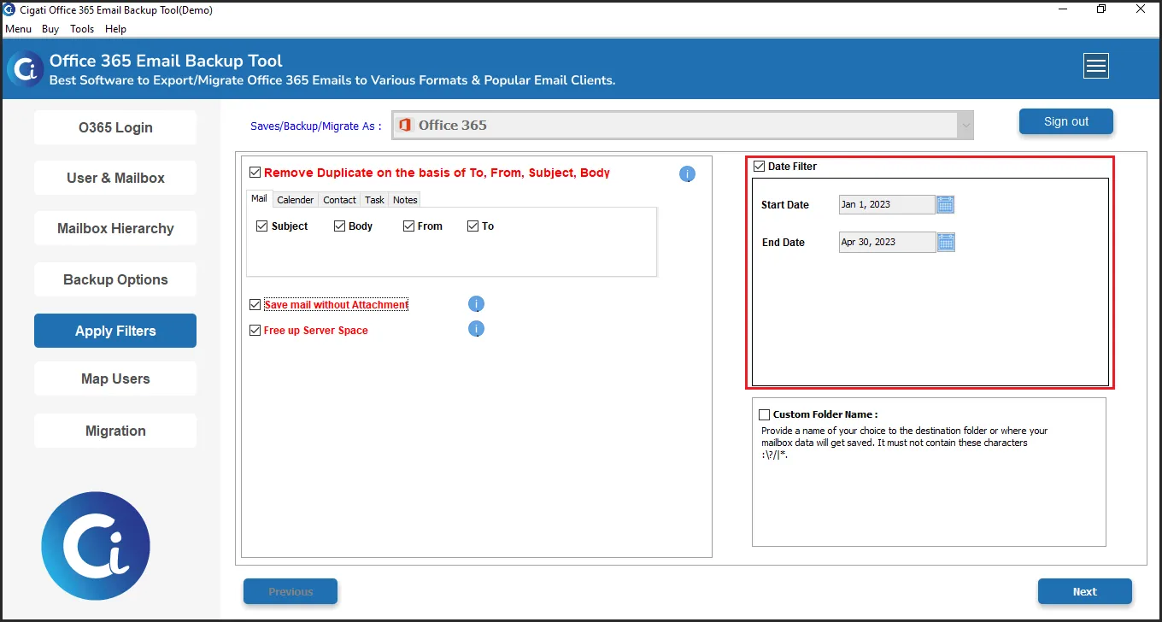Toggle the From checkbox

tap(408, 226)
